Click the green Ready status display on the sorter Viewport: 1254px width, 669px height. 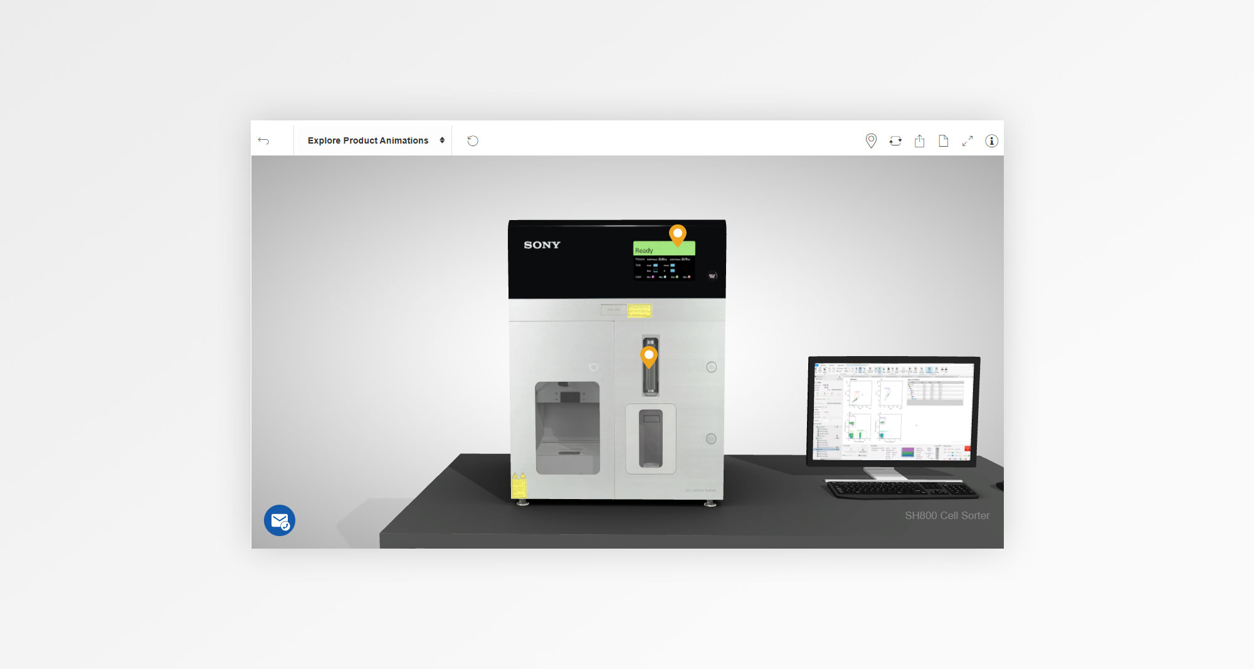tap(664, 249)
